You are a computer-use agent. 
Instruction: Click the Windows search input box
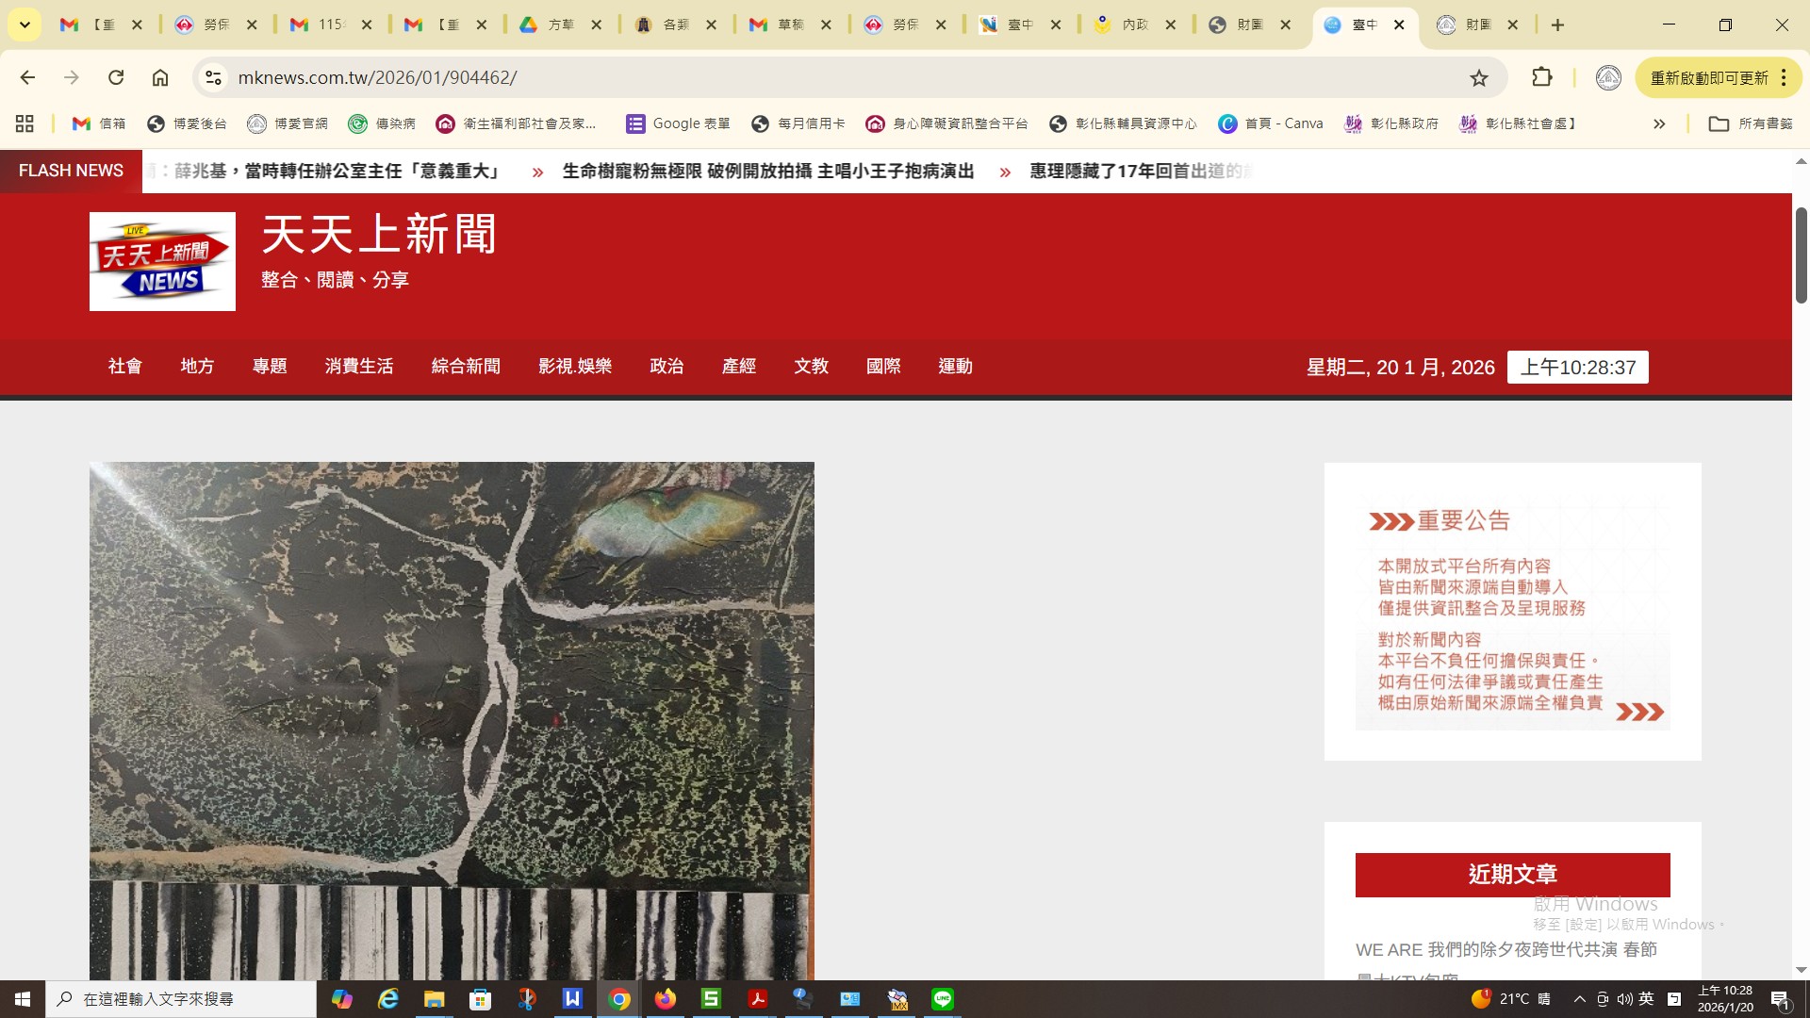(189, 999)
